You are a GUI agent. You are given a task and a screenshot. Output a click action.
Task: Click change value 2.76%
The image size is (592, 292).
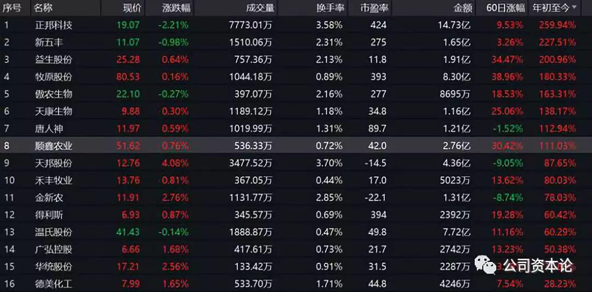point(175,198)
